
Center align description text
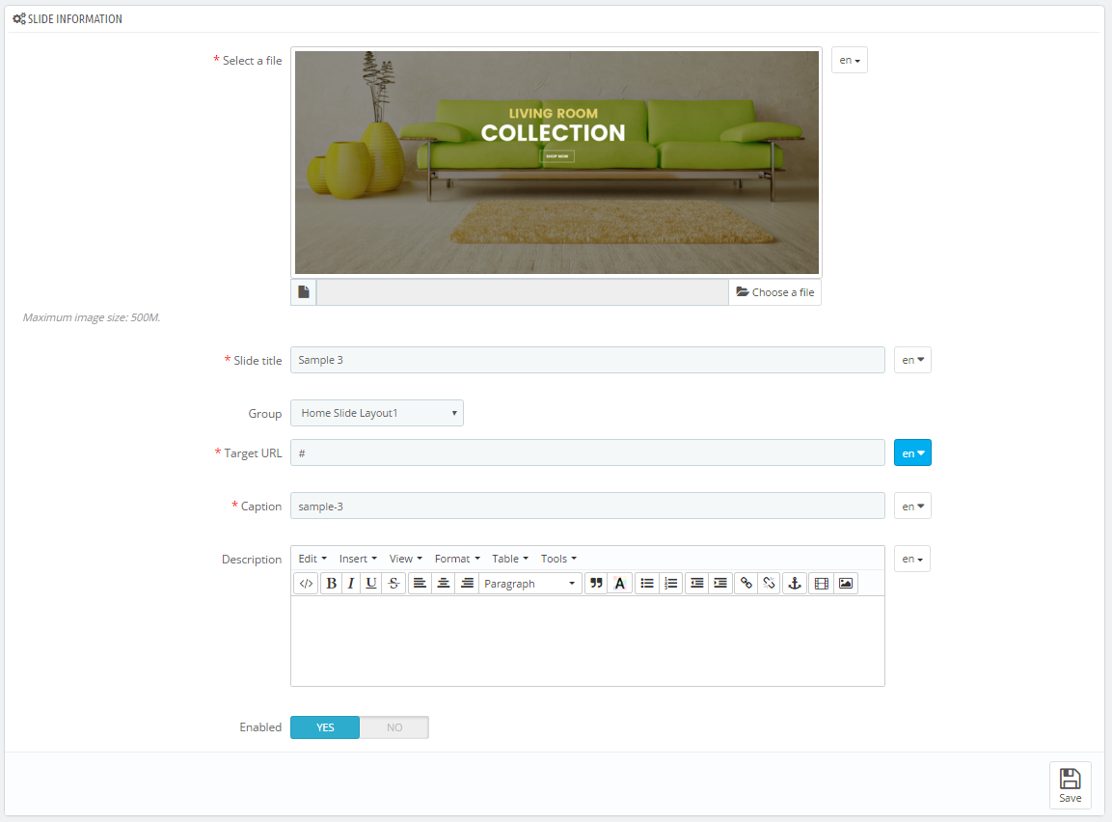(x=444, y=583)
